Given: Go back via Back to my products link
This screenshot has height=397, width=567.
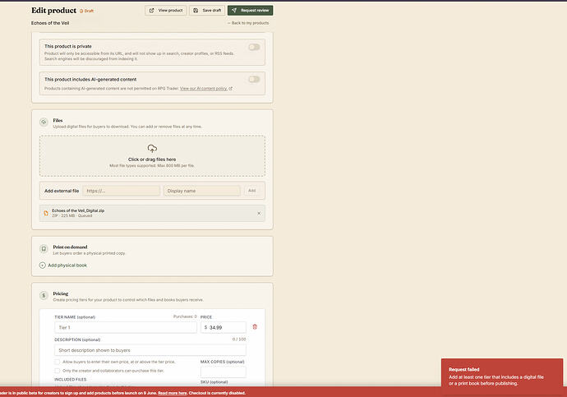Looking at the screenshot, I should [x=248, y=23].
